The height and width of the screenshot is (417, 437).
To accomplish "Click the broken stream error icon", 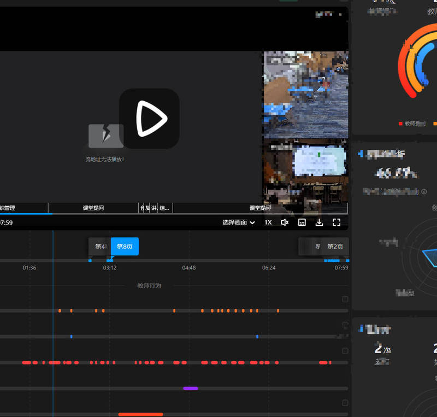I will click(x=105, y=136).
